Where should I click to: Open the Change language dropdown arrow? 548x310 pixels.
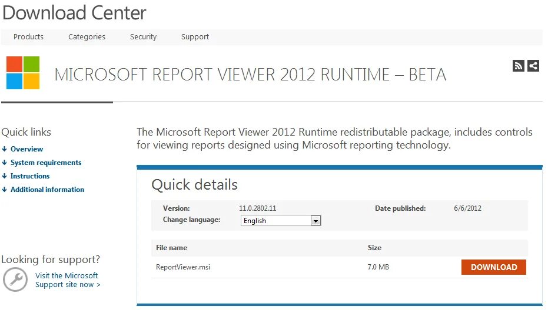pyautogui.click(x=315, y=221)
